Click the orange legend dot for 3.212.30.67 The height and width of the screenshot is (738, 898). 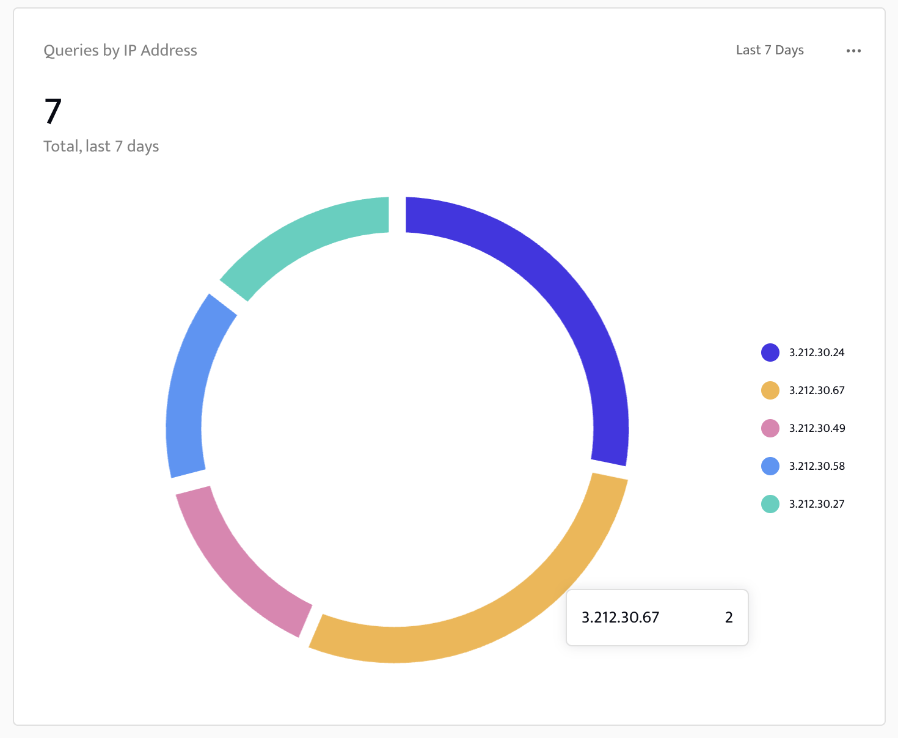(770, 390)
